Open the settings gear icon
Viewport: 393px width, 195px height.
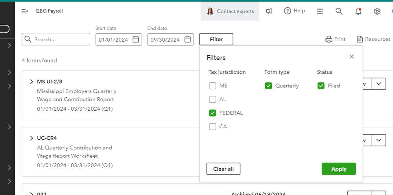377,11
